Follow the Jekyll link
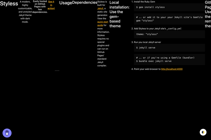Viewport: 211px width, 140px height. pyautogui.click(x=100, y=8)
